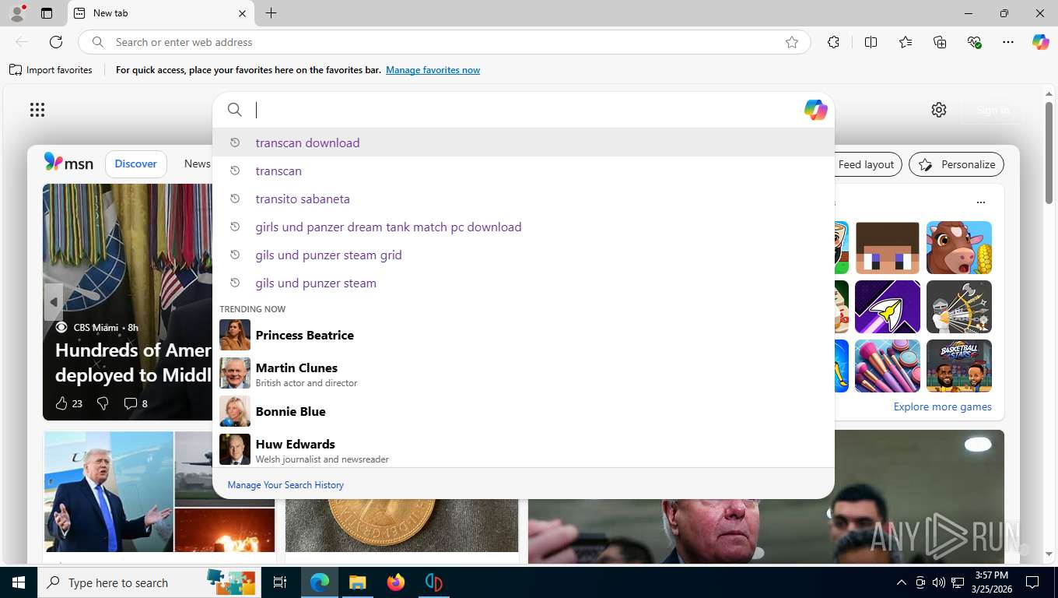The image size is (1058, 598).
Task: Launch Firefox from taskbar
Action: [x=396, y=582]
